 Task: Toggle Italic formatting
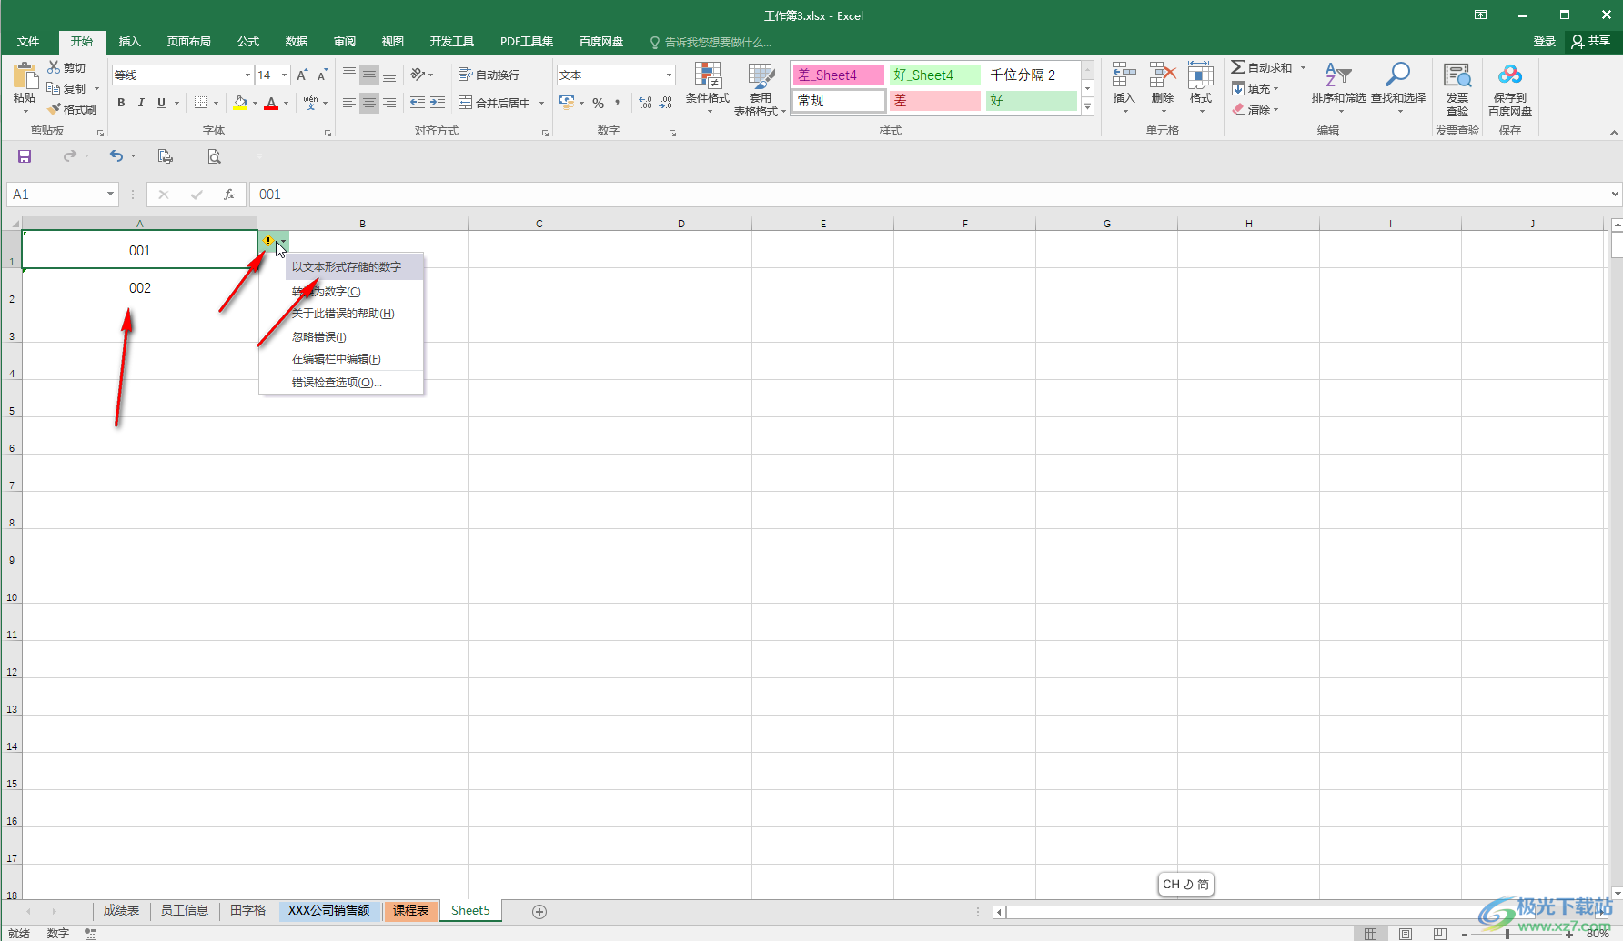141,103
